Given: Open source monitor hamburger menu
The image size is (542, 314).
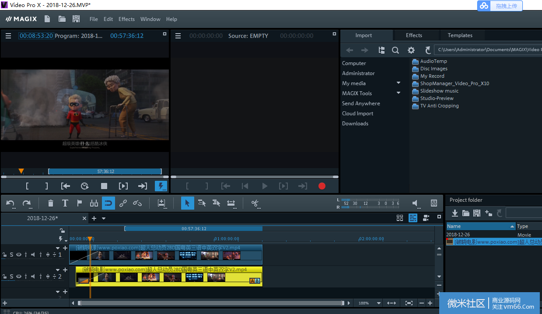Looking at the screenshot, I should [178, 36].
